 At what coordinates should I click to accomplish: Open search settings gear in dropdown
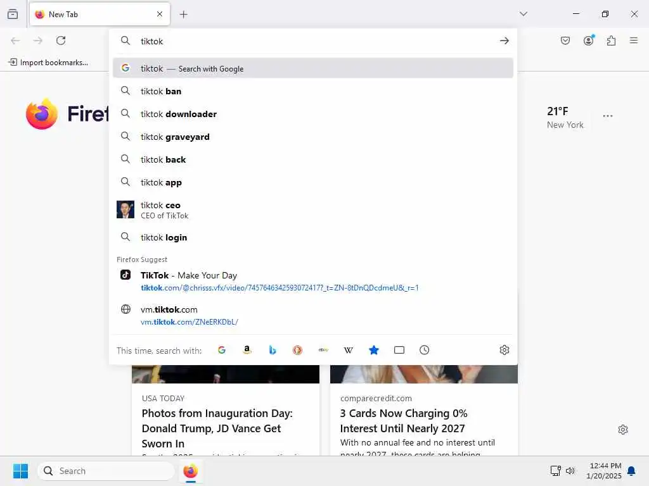point(504,350)
